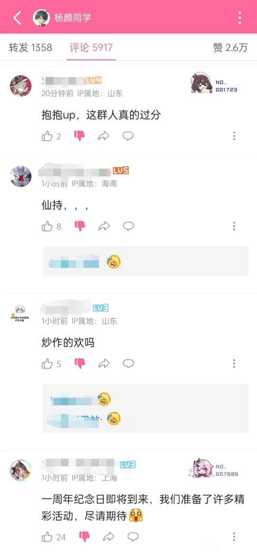Image resolution: width=257 pixels, height=553 pixels.
Task: Expand replies under the 仙持 comment
Action: tap(146, 262)
